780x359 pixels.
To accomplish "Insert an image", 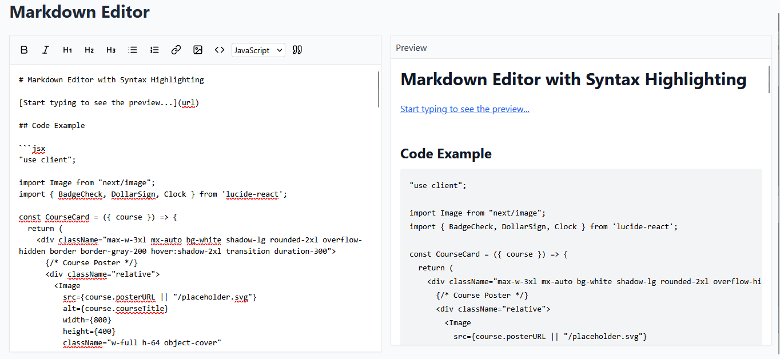I will pyautogui.click(x=198, y=50).
